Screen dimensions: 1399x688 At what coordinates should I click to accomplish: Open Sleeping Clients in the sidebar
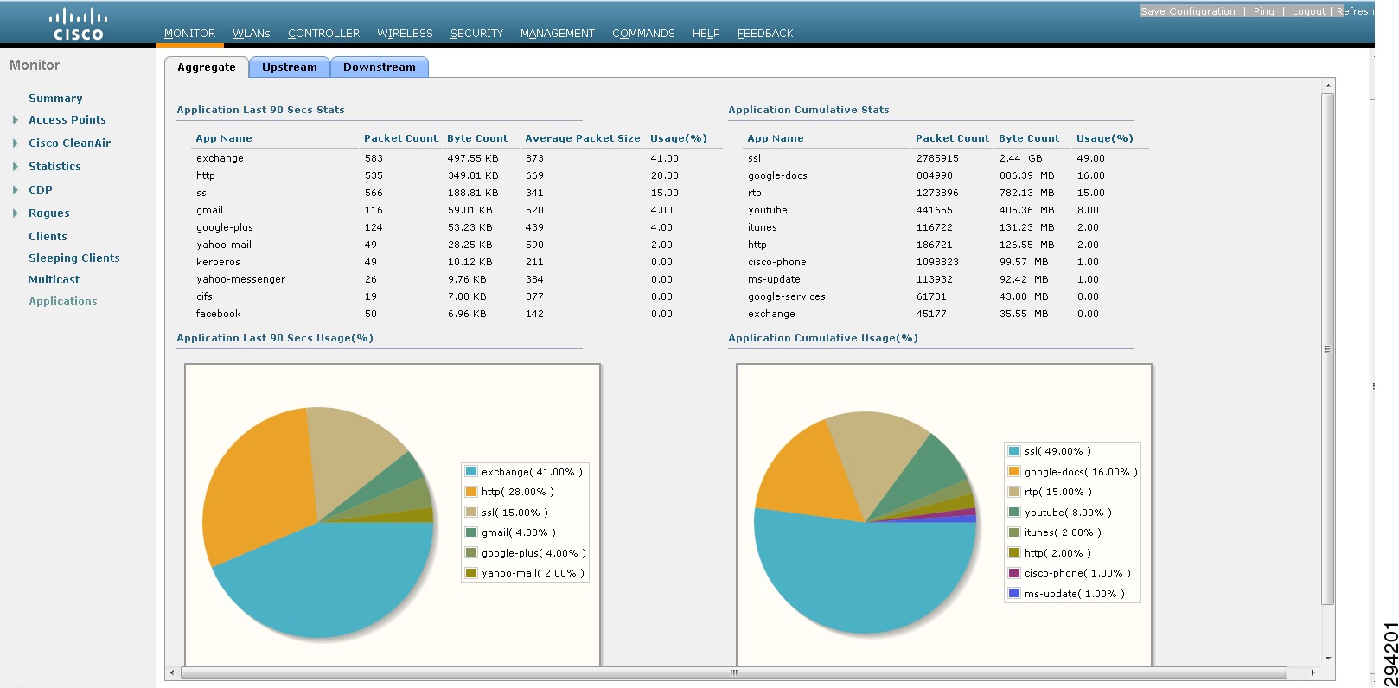coord(74,258)
